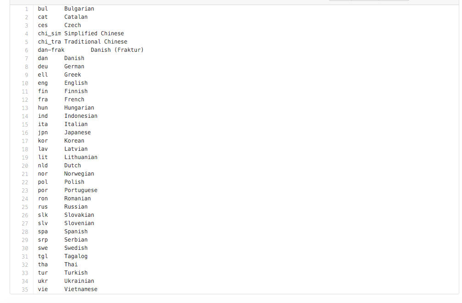Click line number 3

coord(27,26)
